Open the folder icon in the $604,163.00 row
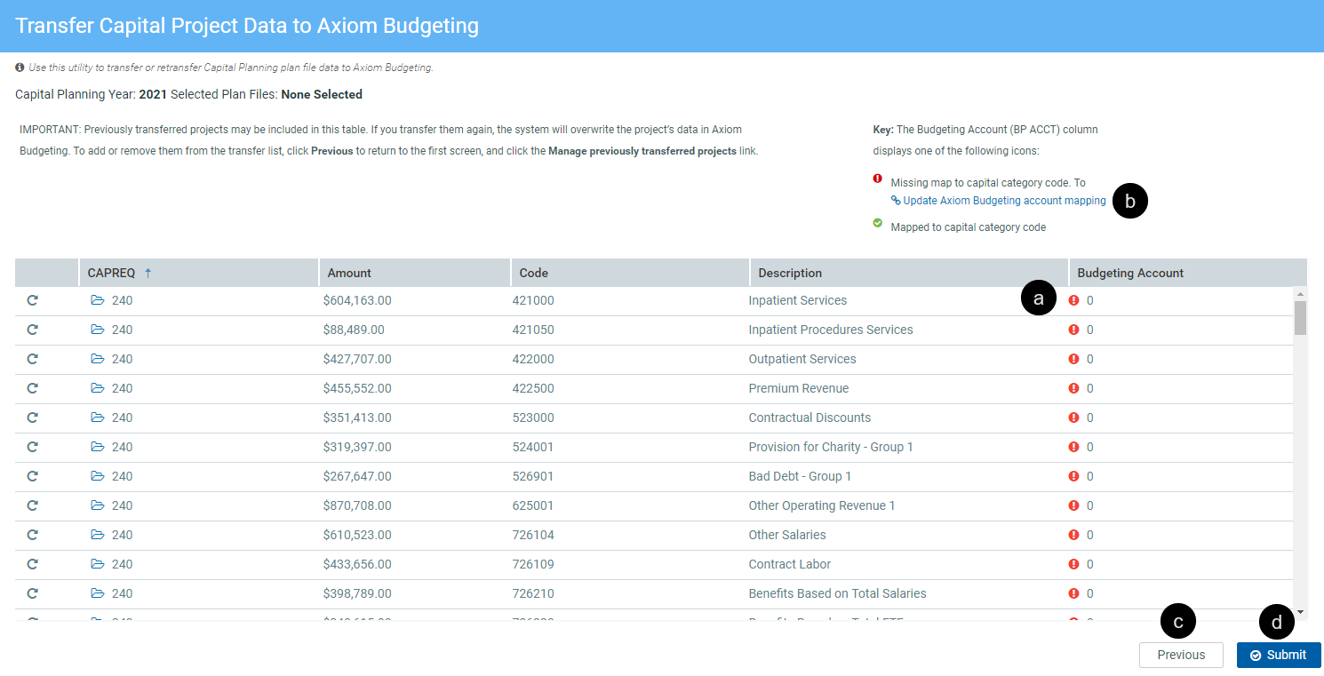 coord(98,300)
